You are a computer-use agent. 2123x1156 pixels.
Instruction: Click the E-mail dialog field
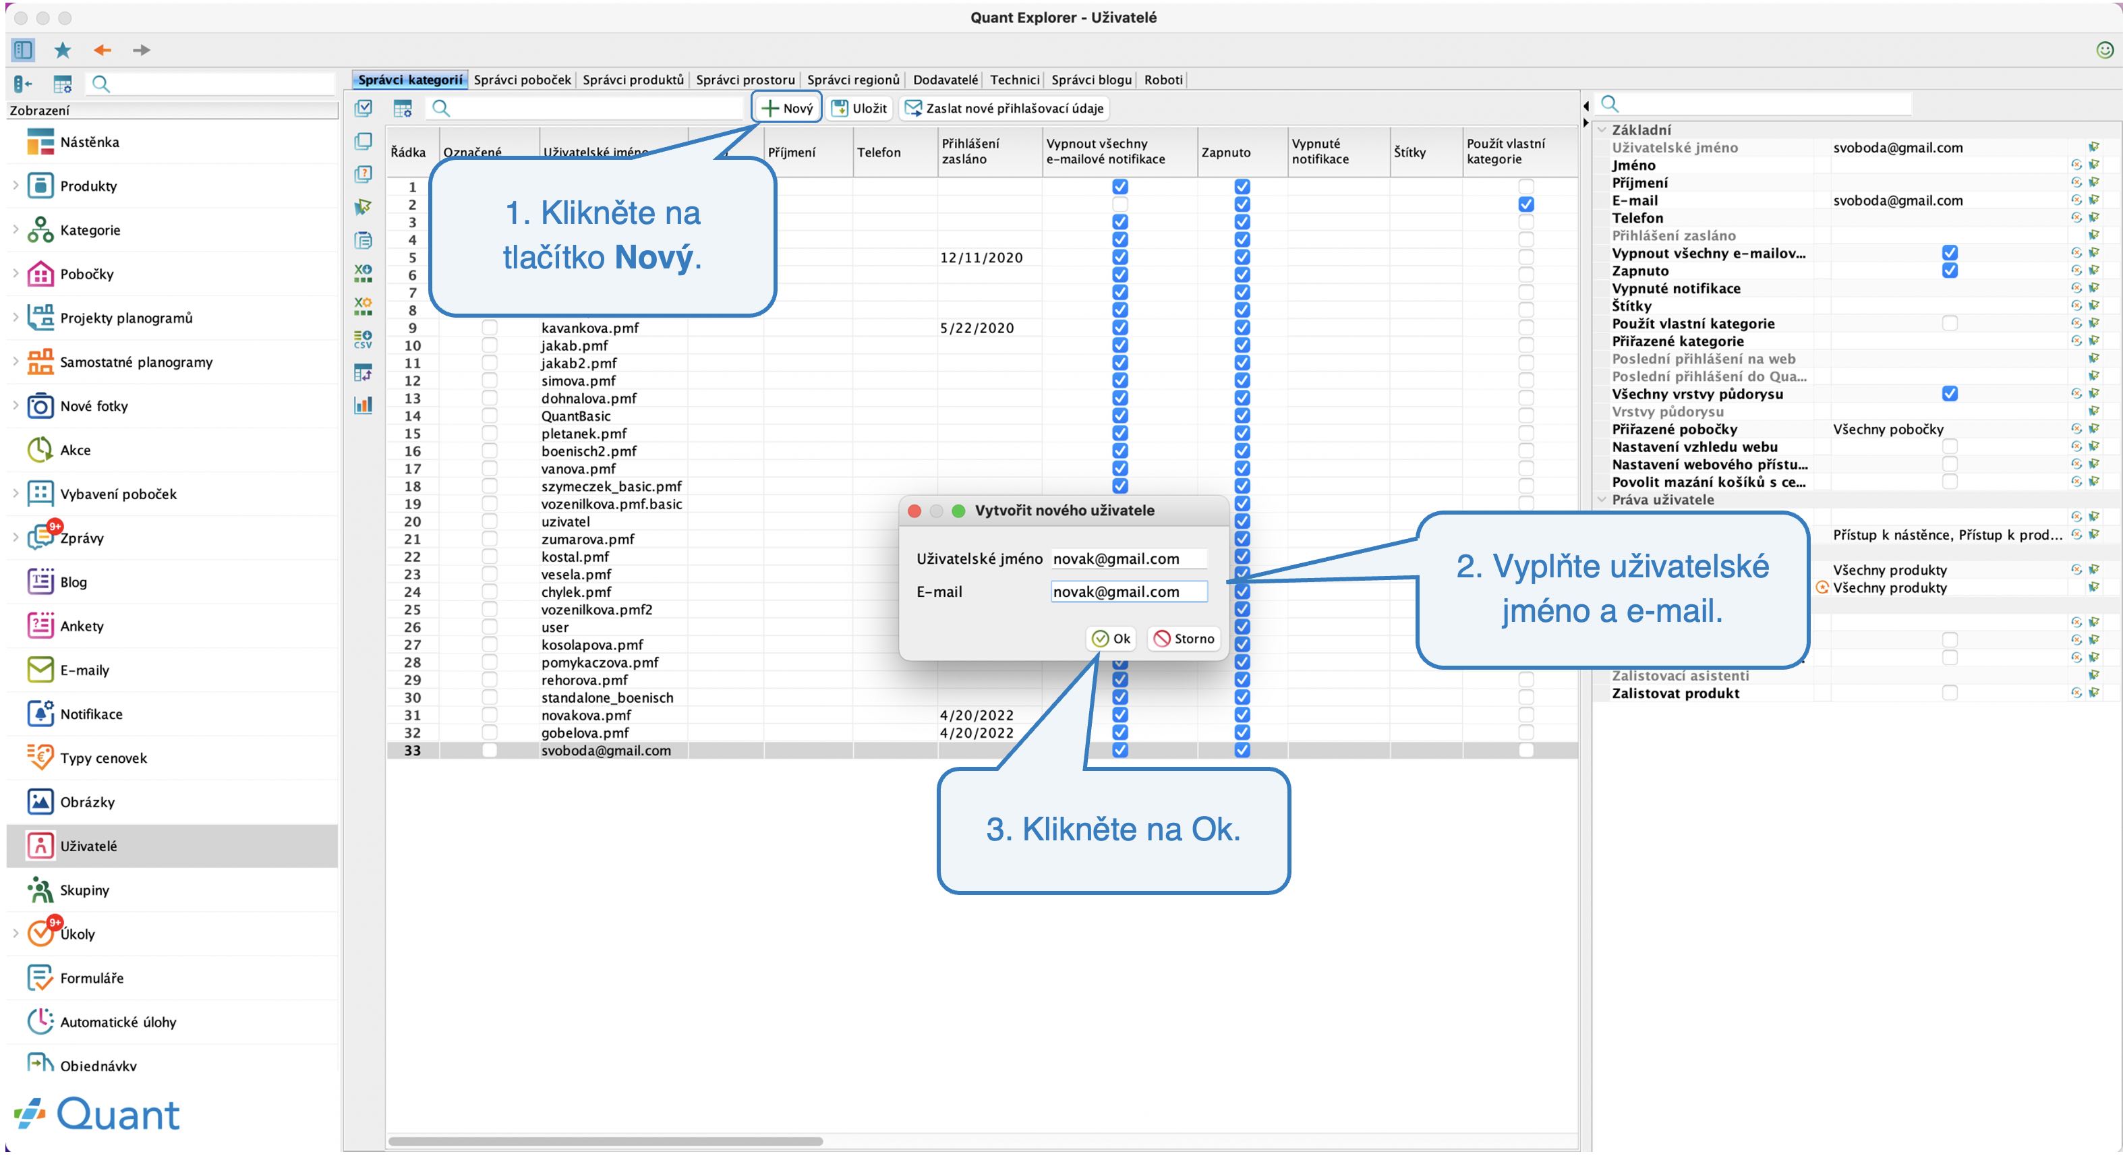coord(1129,591)
